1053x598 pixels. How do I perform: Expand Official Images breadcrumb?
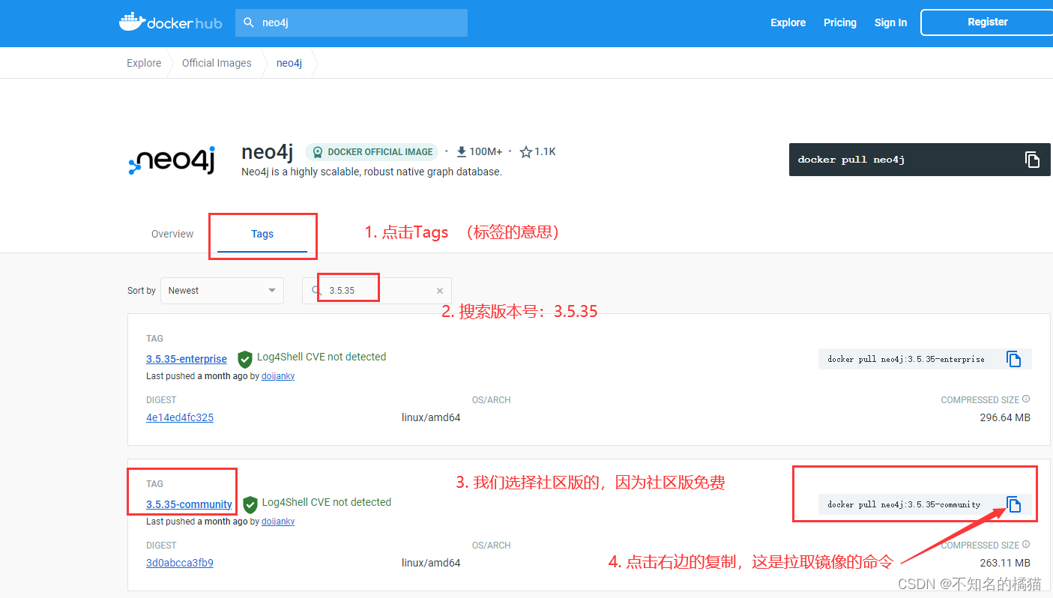click(x=217, y=63)
